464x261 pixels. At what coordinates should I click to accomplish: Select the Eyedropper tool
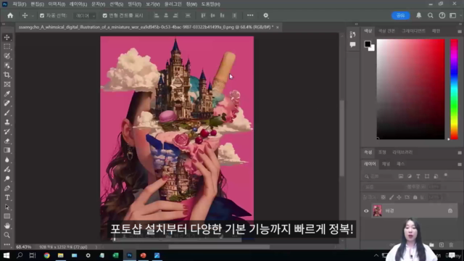point(7,94)
